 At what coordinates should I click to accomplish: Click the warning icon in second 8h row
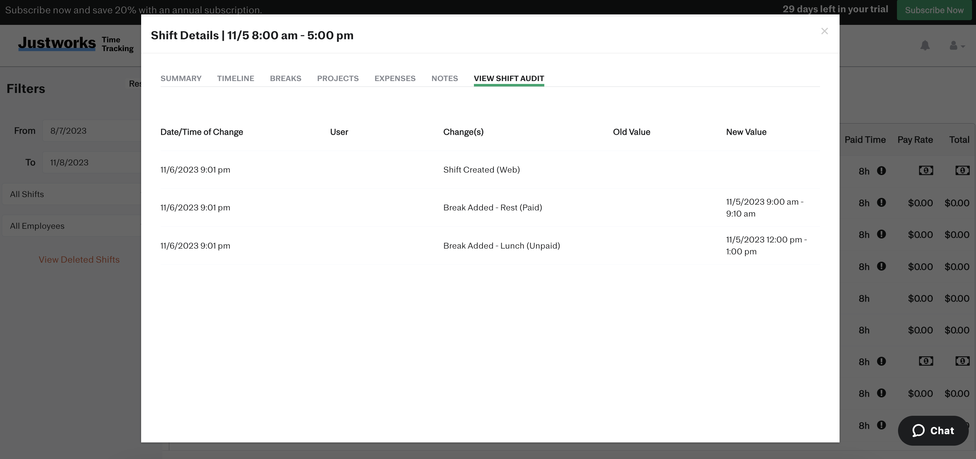pyautogui.click(x=881, y=202)
